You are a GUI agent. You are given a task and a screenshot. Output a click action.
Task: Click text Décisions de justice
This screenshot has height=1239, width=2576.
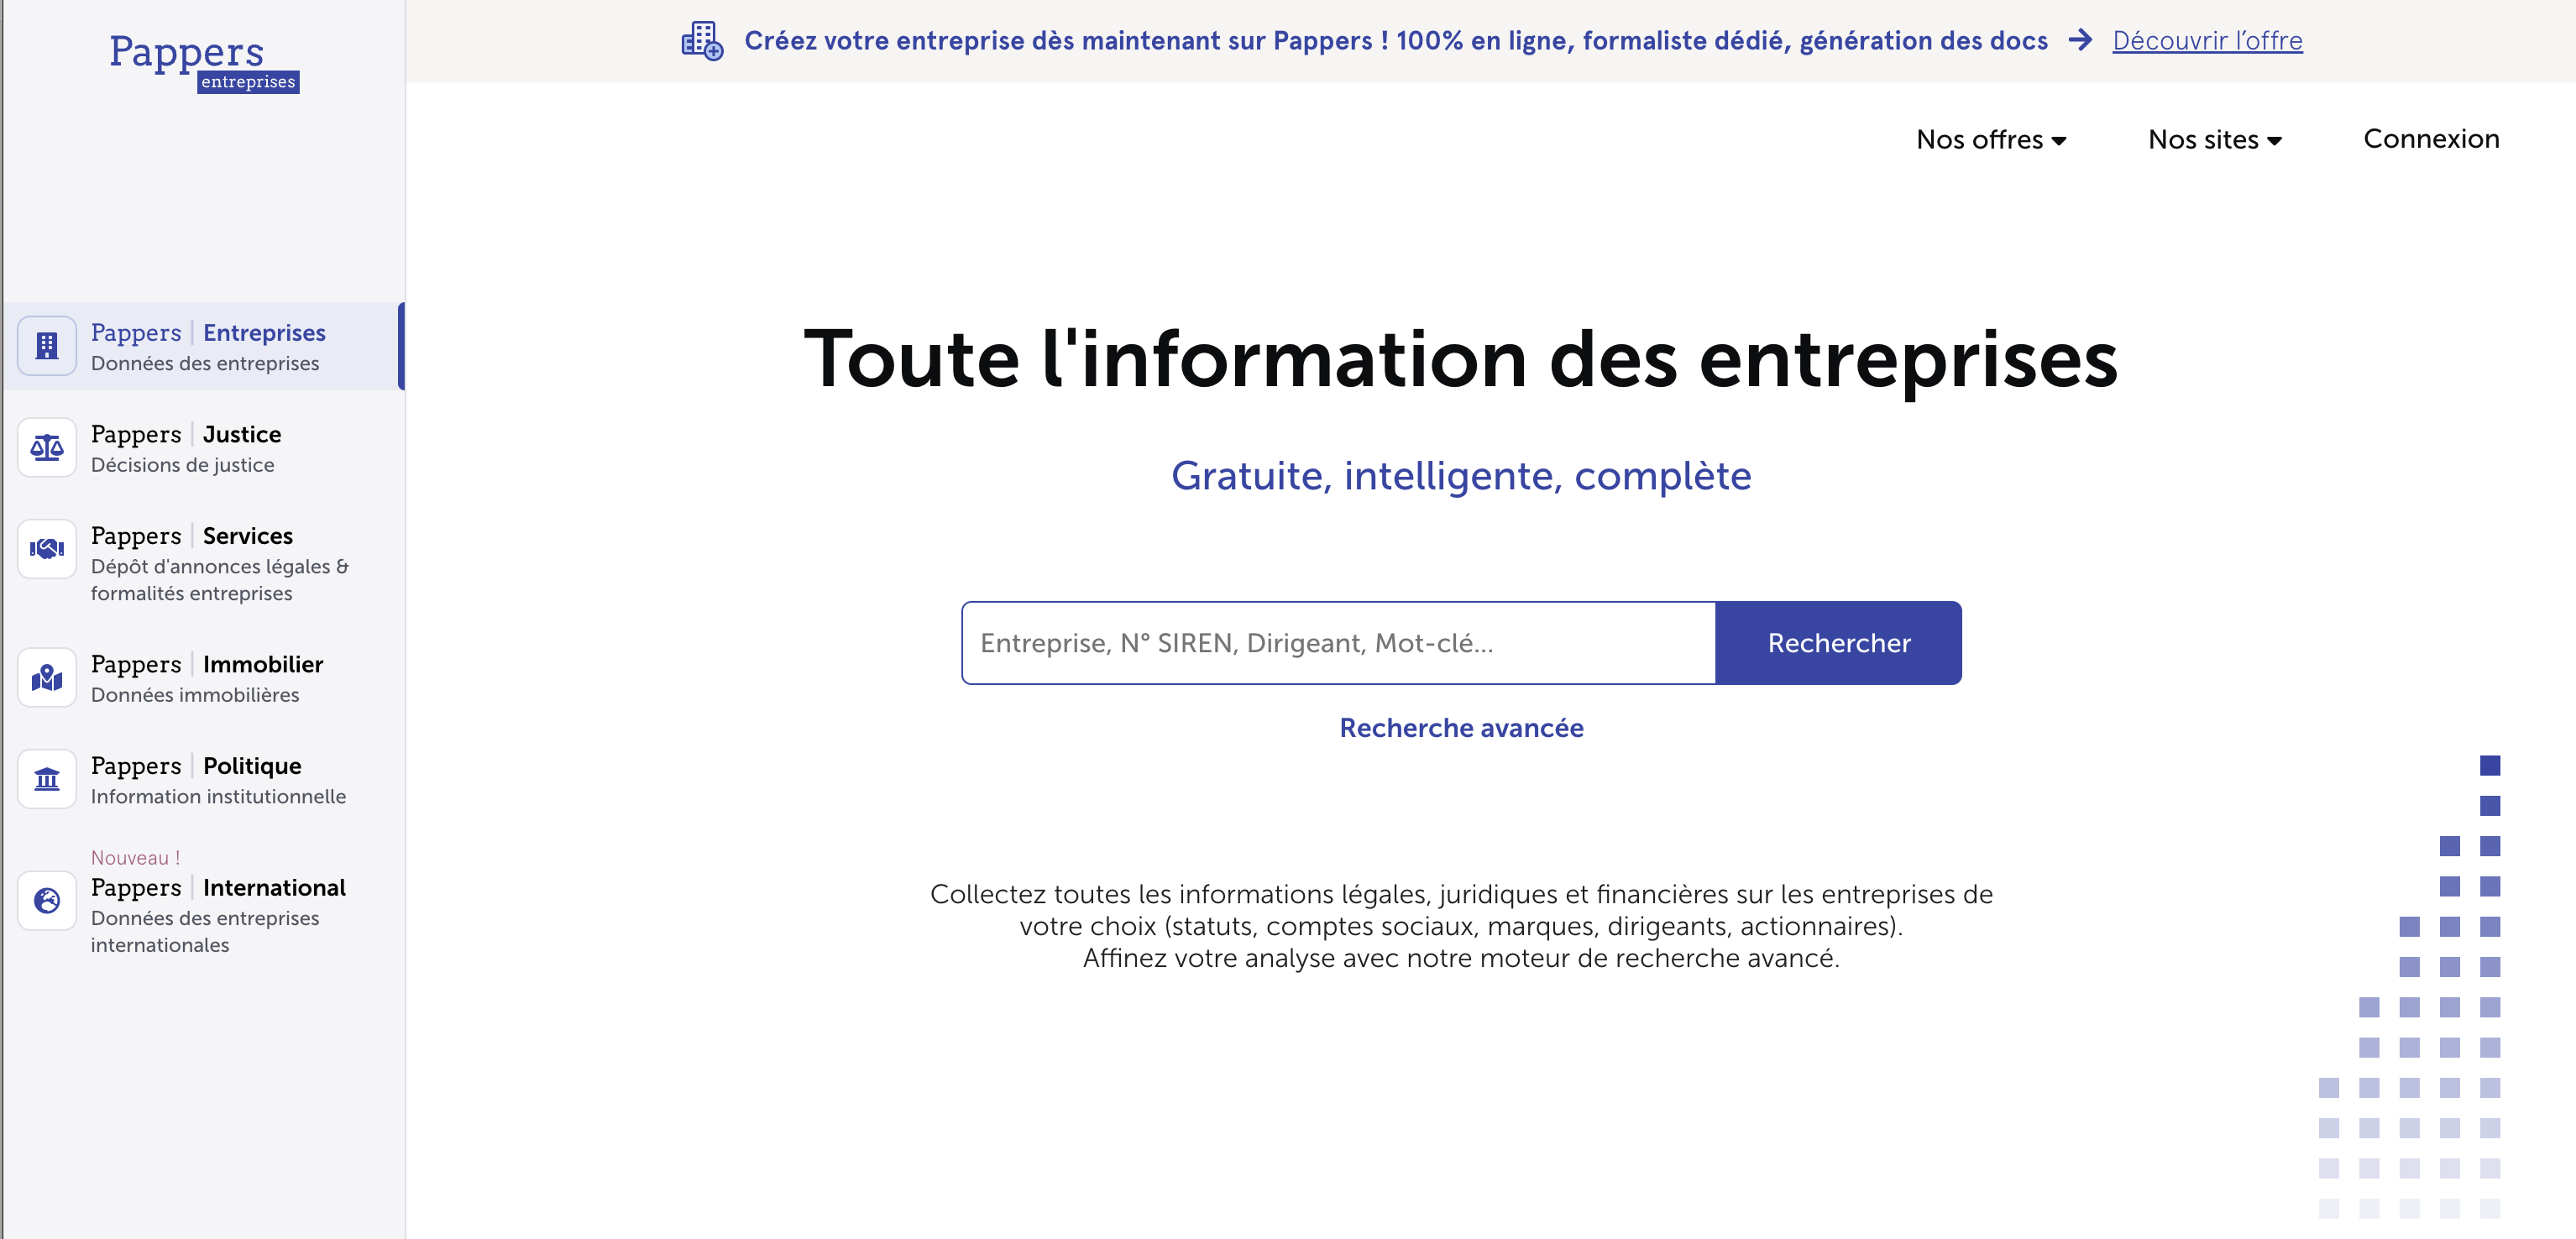(182, 465)
